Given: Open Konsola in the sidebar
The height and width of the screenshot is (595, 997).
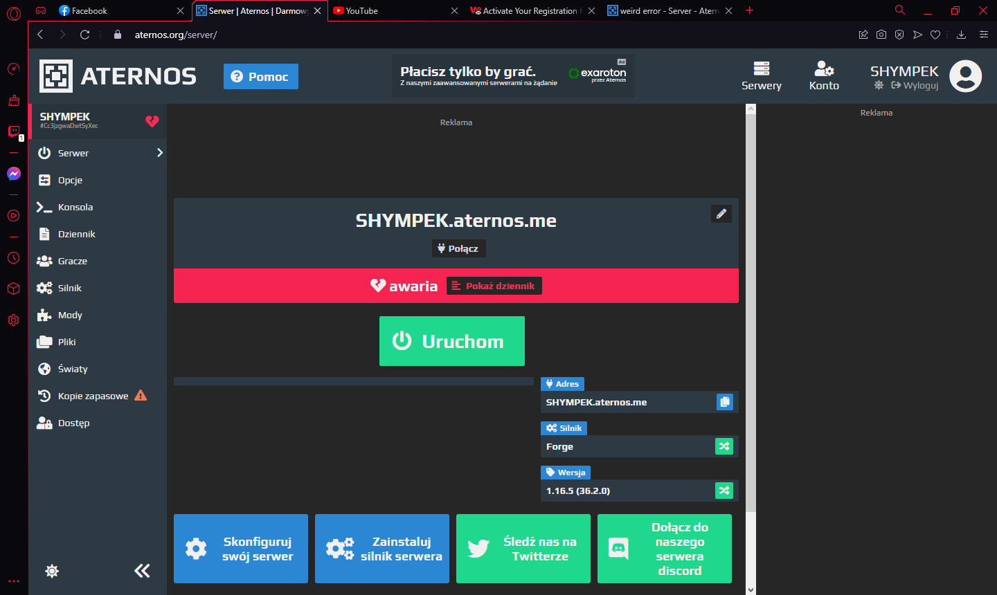Looking at the screenshot, I should 98,207.
